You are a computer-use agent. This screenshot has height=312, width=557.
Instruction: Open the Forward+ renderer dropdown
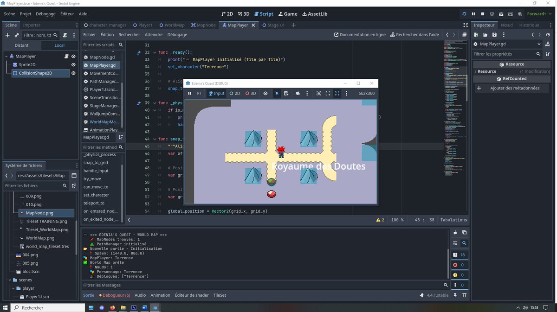point(539,14)
